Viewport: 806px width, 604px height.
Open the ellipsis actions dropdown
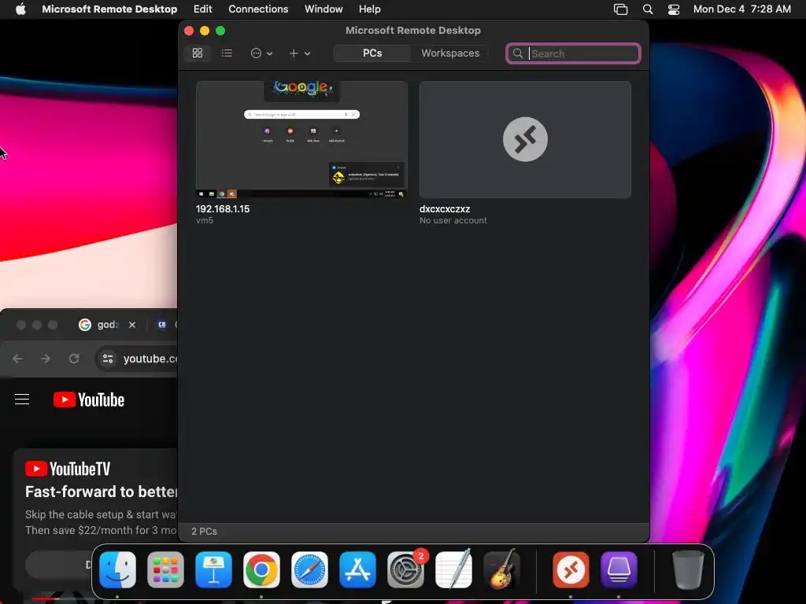(261, 53)
